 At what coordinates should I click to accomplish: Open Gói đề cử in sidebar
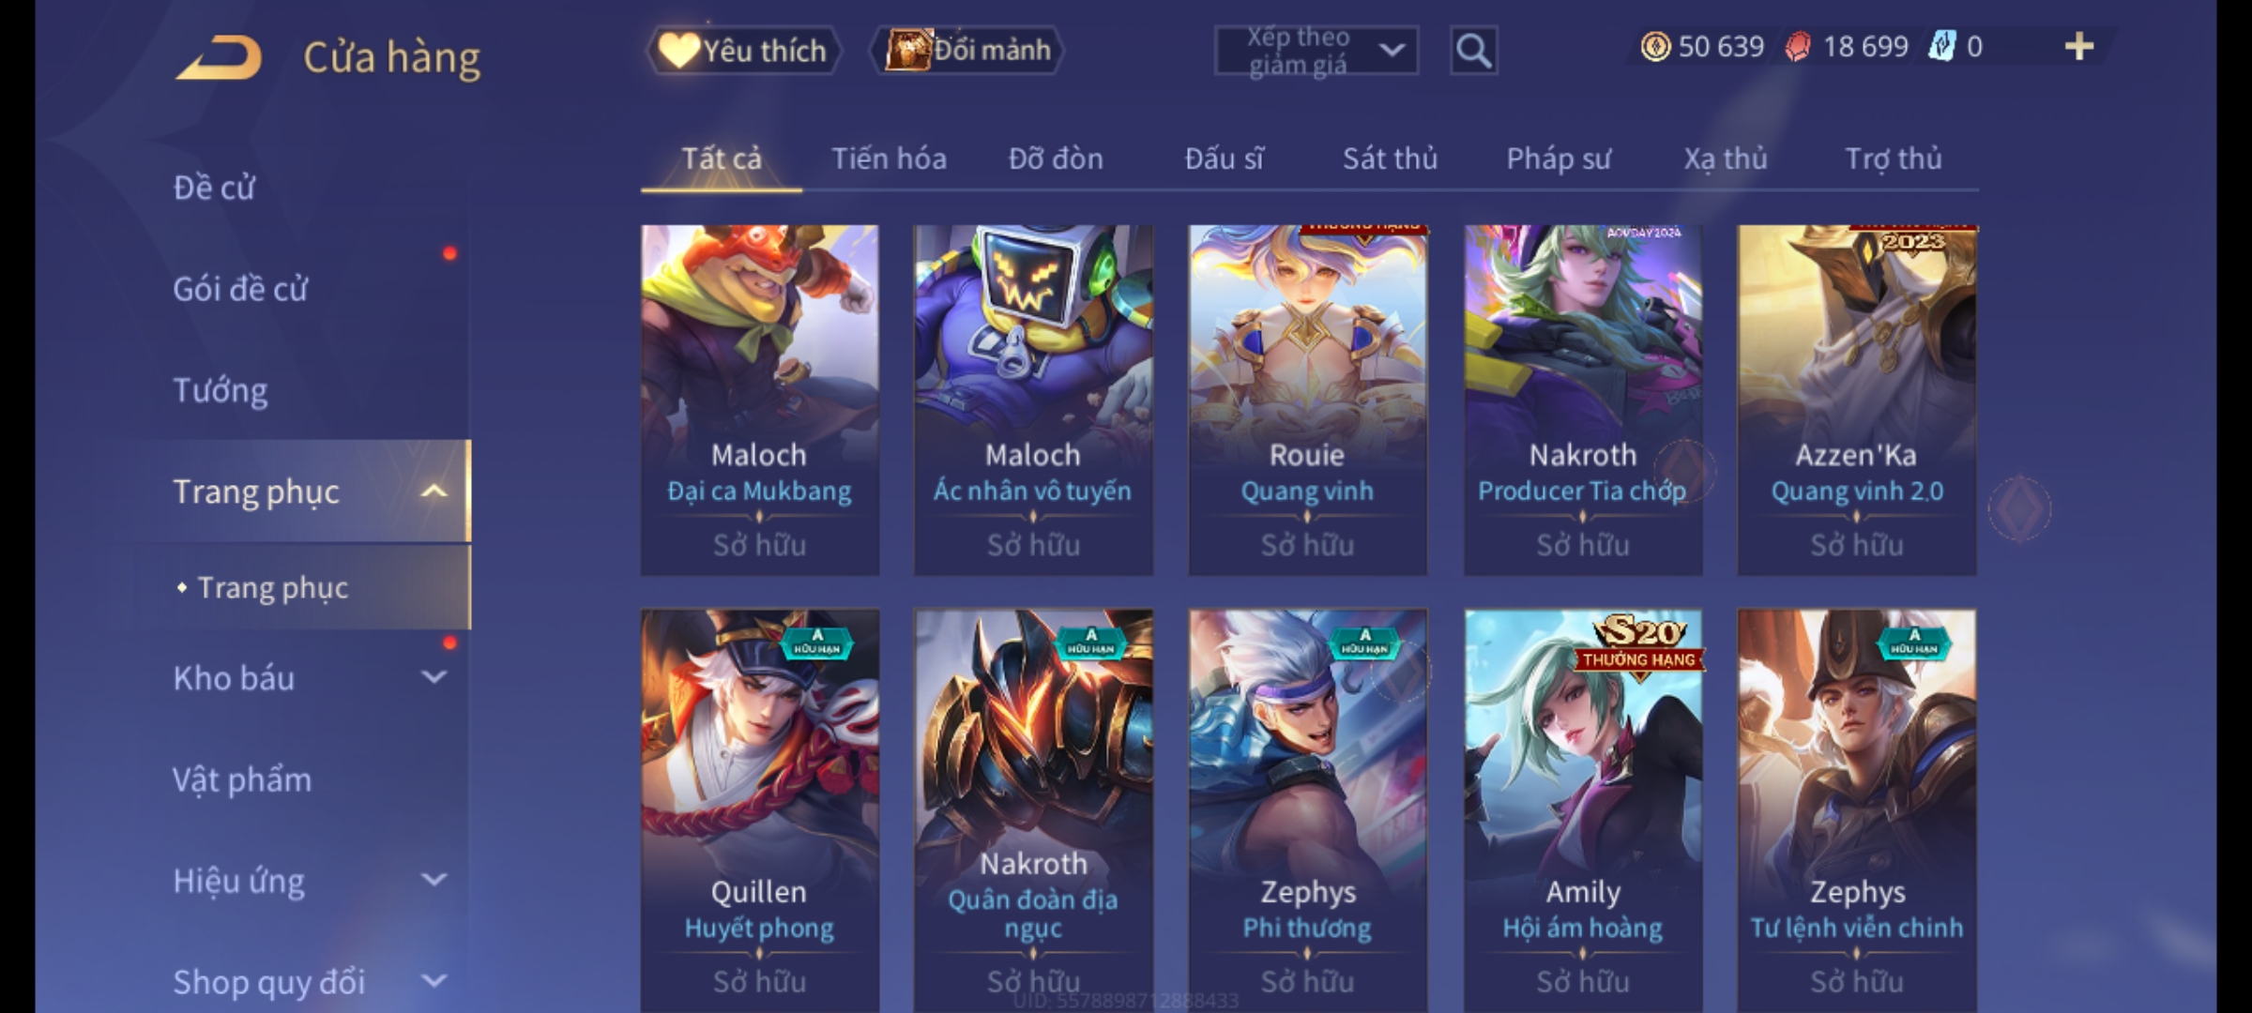click(240, 289)
